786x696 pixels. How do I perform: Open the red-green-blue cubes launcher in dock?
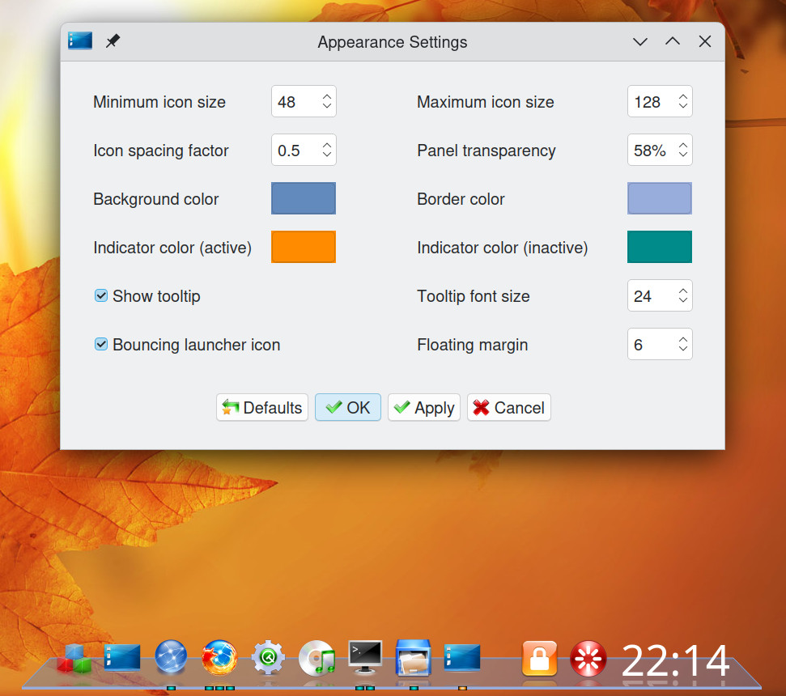coord(74,659)
